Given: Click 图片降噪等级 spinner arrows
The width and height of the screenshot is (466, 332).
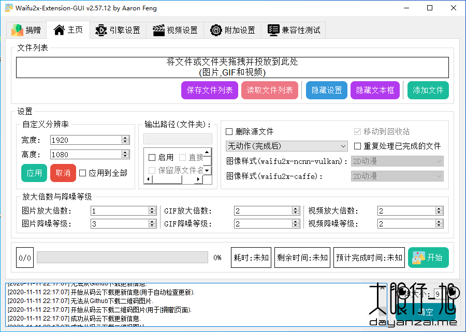Looking at the screenshot, I should point(152,223).
